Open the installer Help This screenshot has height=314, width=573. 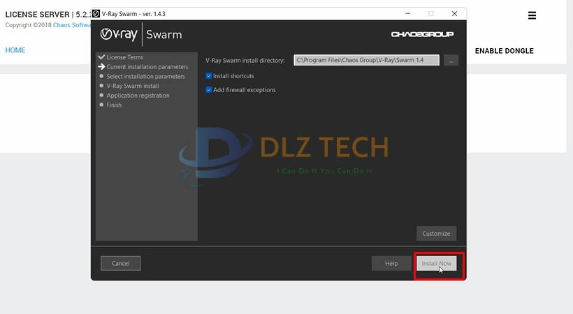tap(391, 263)
